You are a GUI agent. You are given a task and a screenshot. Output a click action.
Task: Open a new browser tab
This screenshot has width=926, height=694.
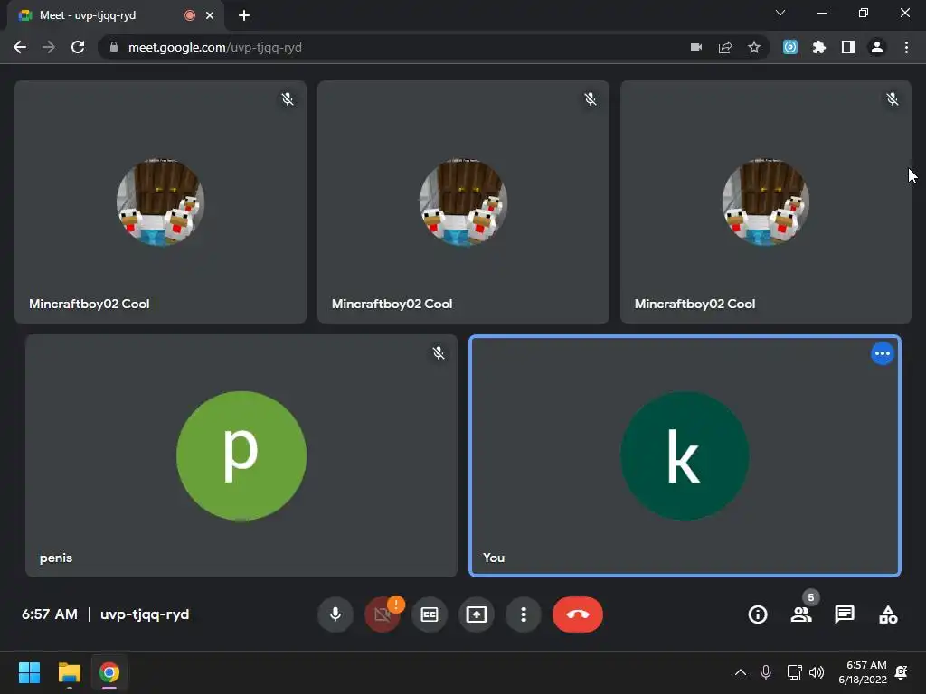click(244, 15)
